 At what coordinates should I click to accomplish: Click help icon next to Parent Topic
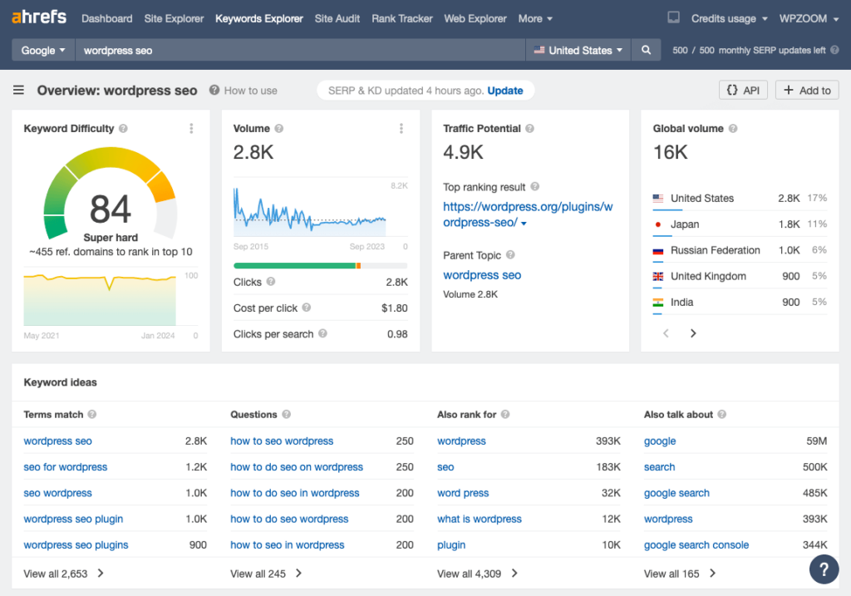coord(510,254)
